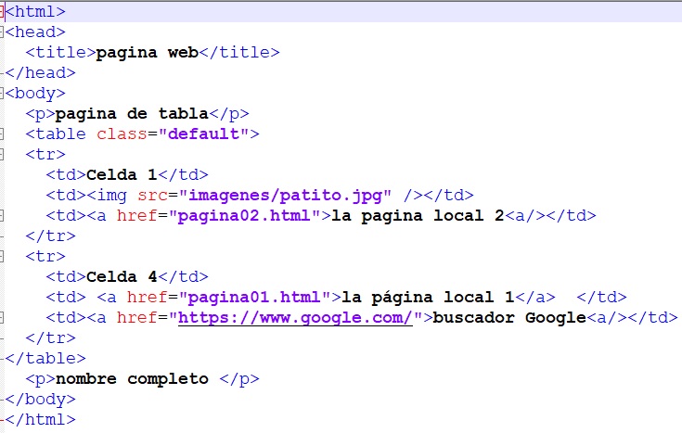Click the "nombre completo" paragraph text

tap(132, 378)
